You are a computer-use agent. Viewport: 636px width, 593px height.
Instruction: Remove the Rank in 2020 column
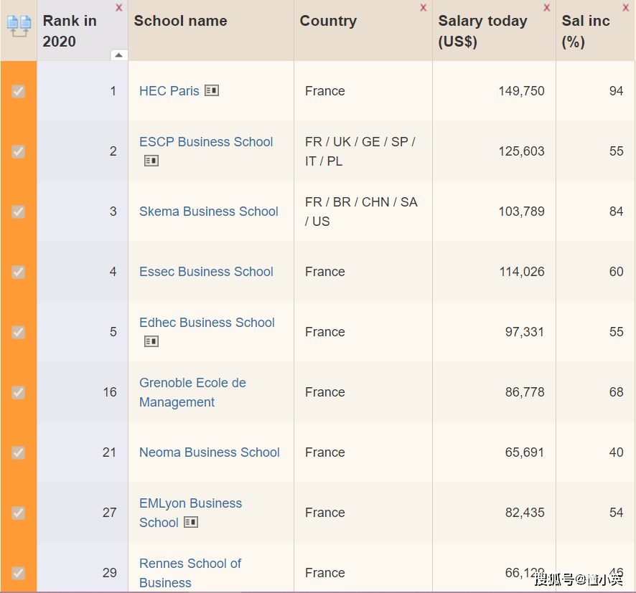(x=118, y=8)
